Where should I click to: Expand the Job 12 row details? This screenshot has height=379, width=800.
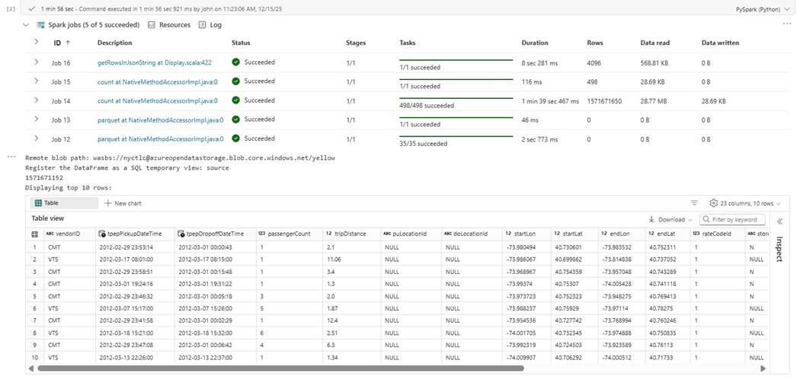[x=36, y=139]
